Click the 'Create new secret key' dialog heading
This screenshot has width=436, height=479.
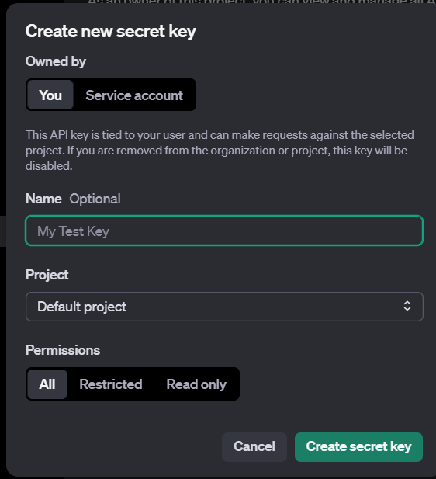110,32
